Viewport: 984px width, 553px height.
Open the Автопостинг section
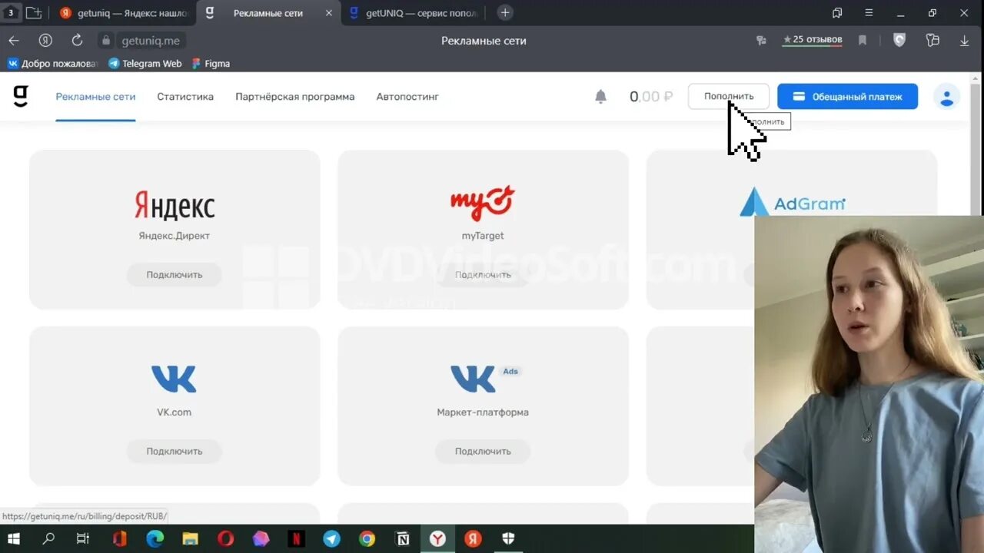[x=407, y=97]
